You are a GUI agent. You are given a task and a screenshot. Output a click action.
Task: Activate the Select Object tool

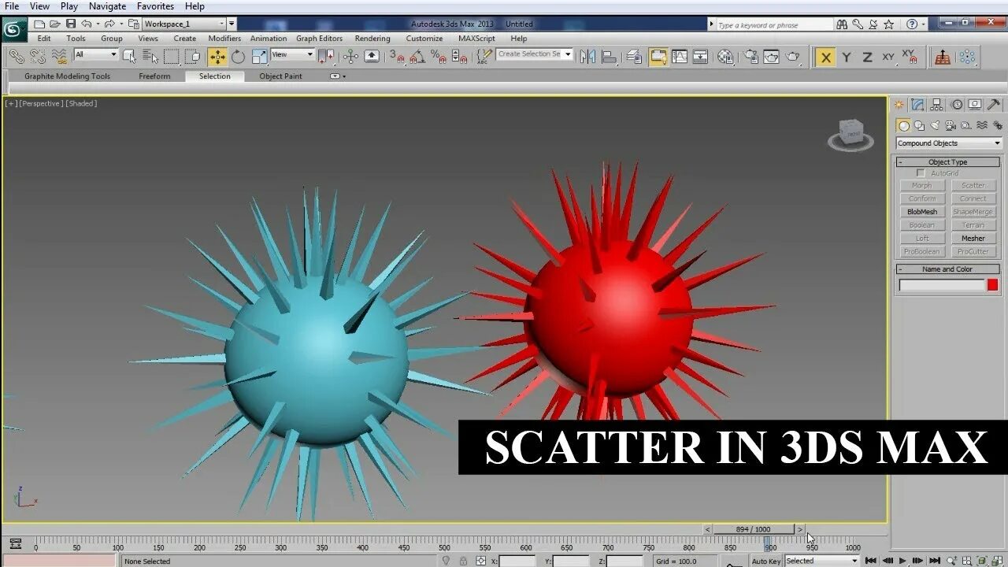coord(129,57)
